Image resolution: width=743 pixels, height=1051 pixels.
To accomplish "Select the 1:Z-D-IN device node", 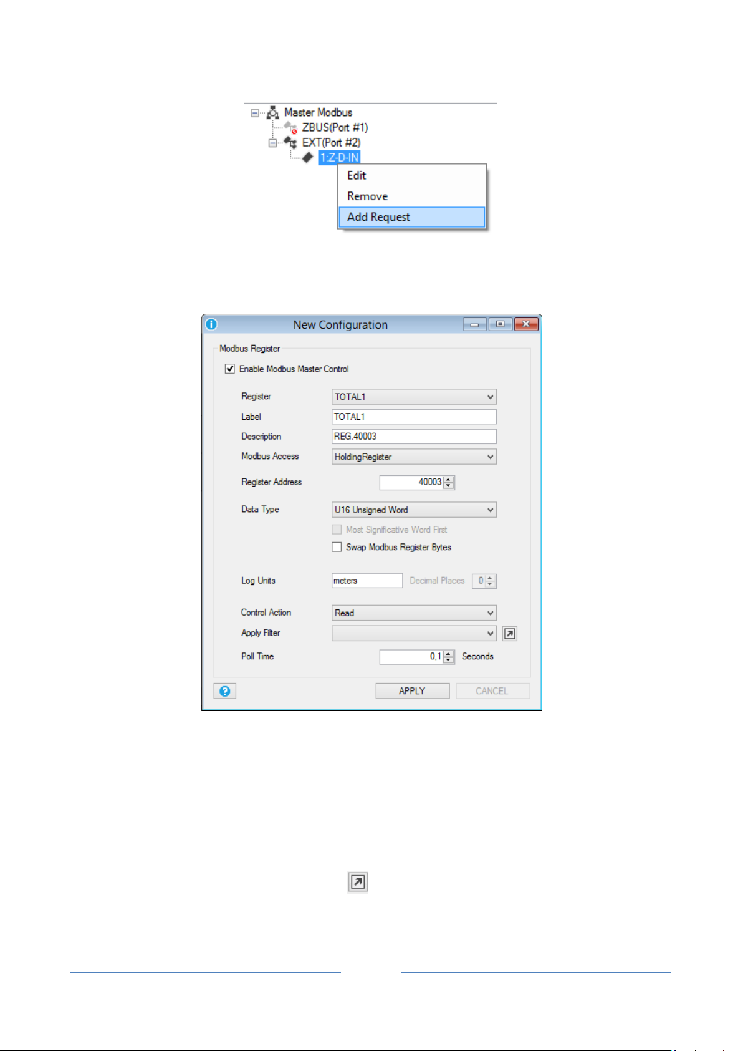I will pos(339,157).
